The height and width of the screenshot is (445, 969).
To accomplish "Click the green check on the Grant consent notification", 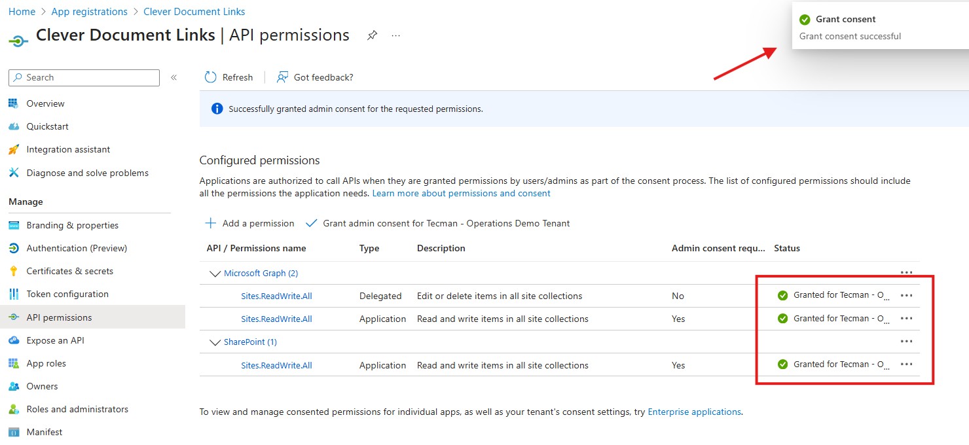I will tap(805, 20).
